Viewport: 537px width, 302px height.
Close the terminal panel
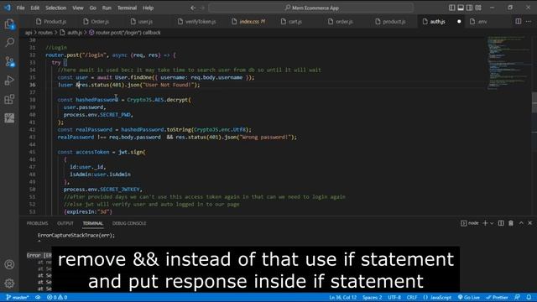[529, 223]
